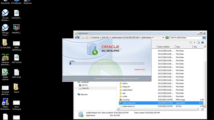The width and height of the screenshot is (214, 120).
Task: Select the sleepycat folder
Action: pyautogui.click(x=126, y=87)
